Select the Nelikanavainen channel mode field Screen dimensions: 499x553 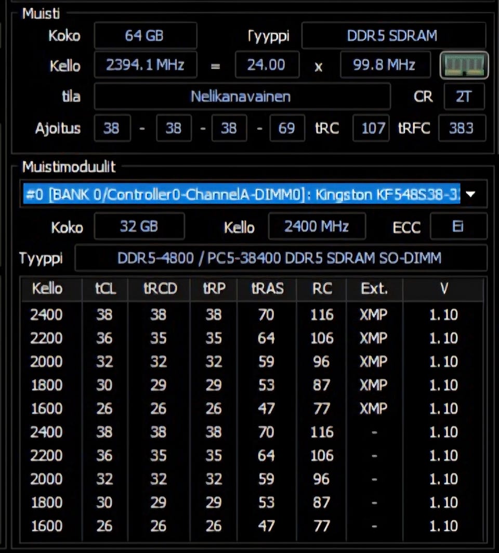(241, 97)
